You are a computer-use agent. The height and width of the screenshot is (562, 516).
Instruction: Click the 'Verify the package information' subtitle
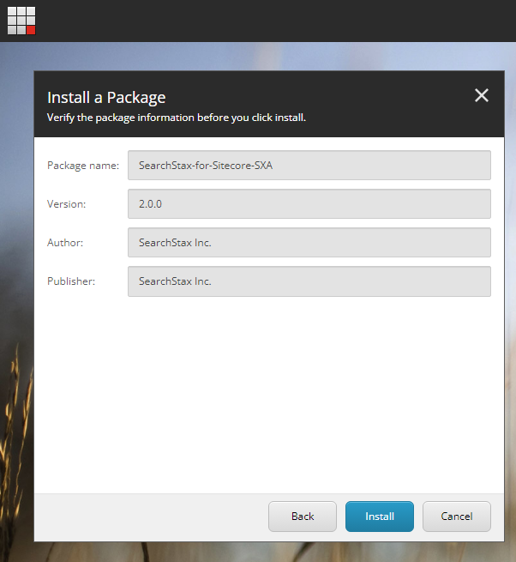click(x=177, y=118)
